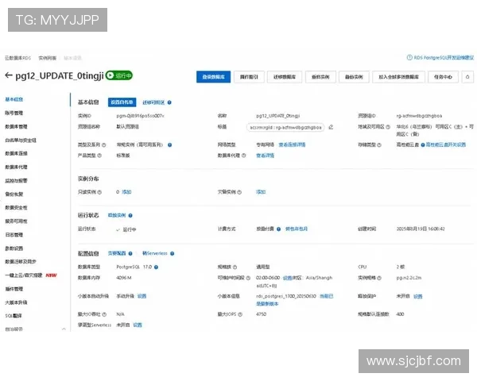Click info icon beside 数据库代理 label

[x=244, y=156]
